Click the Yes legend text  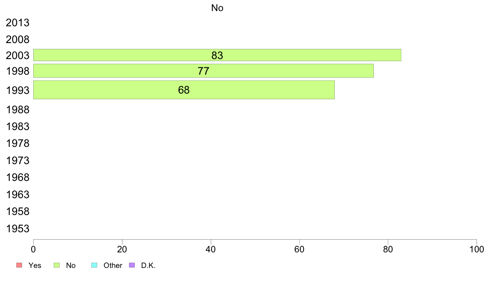[x=35, y=265]
